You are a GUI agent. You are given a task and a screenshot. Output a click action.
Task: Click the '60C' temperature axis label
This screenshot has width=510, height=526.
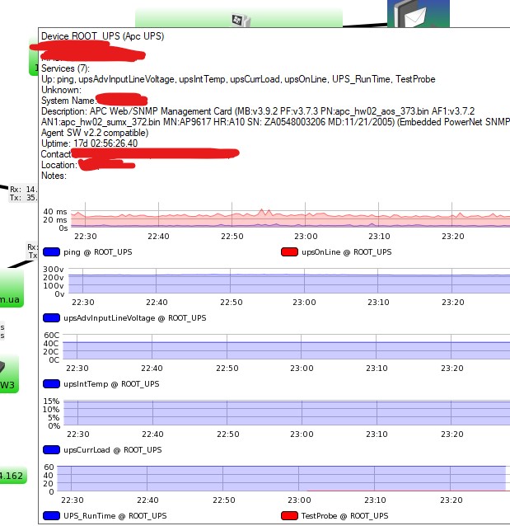[52, 335]
